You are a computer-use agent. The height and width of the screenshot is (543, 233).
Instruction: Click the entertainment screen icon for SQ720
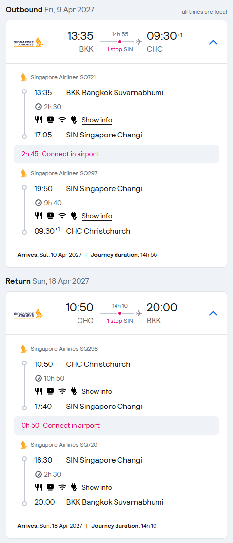(50, 487)
